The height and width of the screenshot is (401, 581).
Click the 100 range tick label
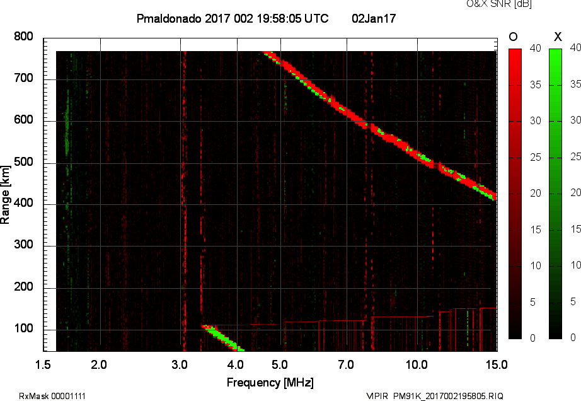click(x=24, y=328)
